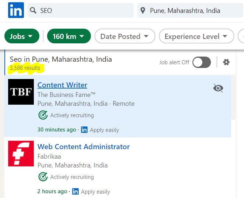
Task: Click the Pune location input field
Action: [190, 10]
